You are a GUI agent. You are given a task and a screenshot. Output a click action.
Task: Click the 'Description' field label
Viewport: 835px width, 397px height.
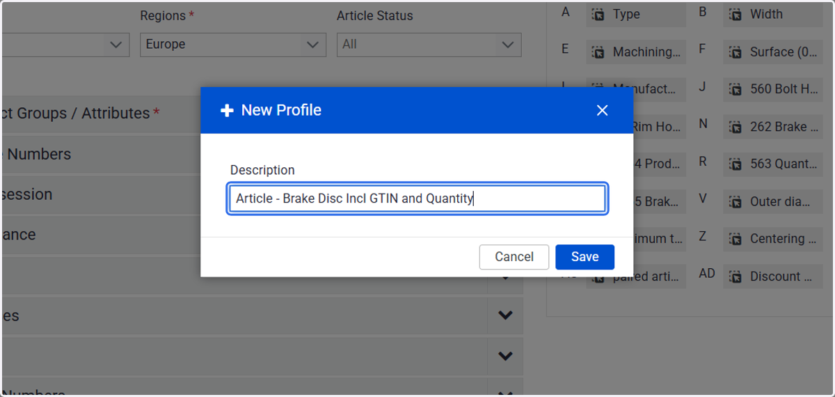[x=262, y=170]
